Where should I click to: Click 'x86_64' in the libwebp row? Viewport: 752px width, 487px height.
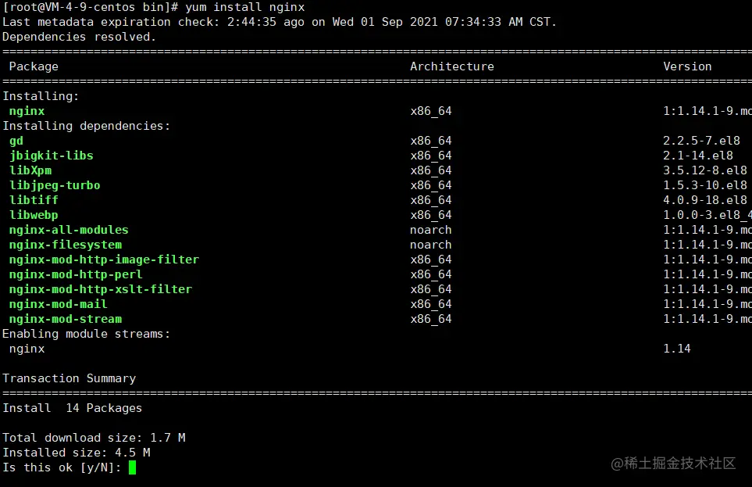[x=431, y=215]
